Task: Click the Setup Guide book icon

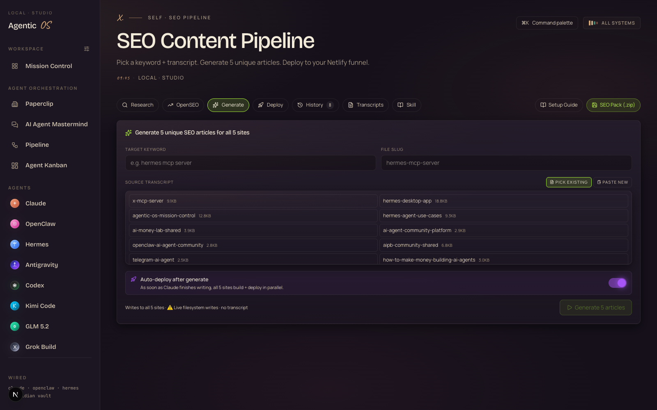Action: click(543, 105)
